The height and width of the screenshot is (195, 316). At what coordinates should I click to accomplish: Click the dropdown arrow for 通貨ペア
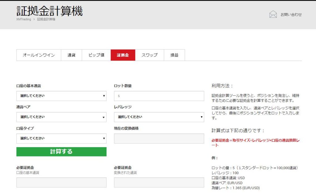pyautogui.click(x=104, y=117)
